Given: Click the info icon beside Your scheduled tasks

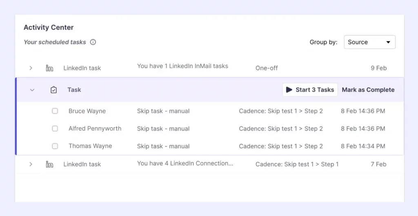Looking at the screenshot, I should pos(93,42).
